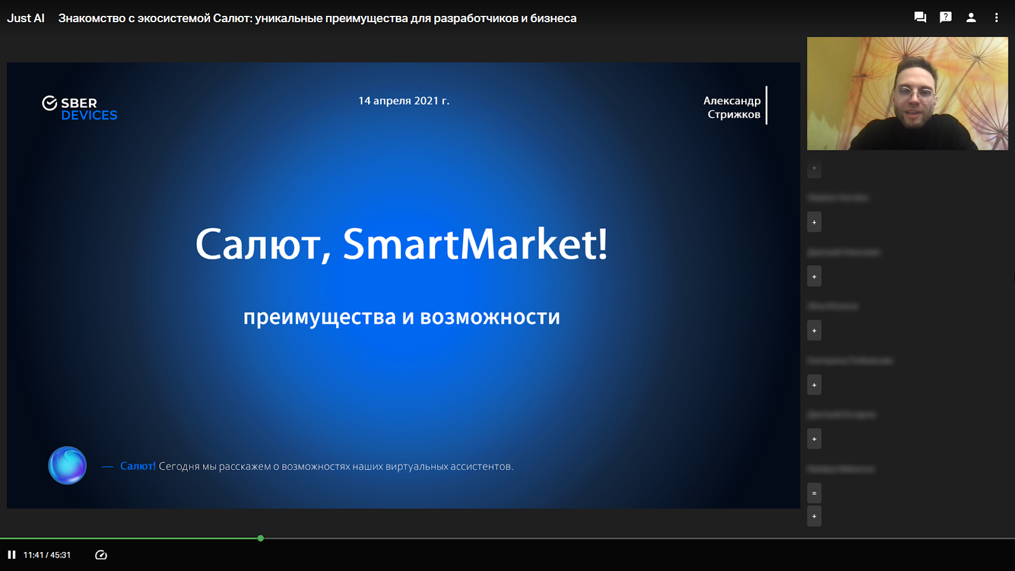Click the Salute assistant orb on slide

(67, 465)
